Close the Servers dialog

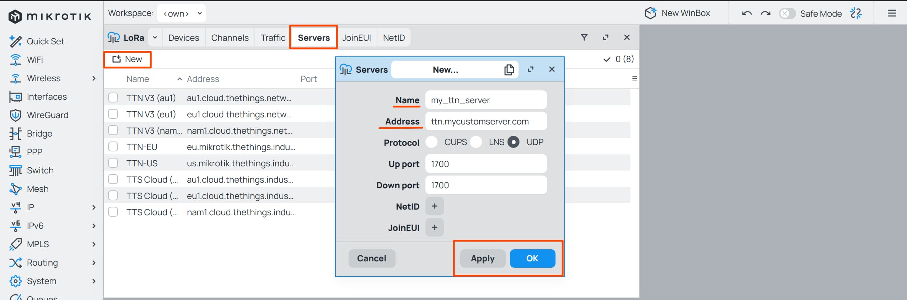[x=552, y=70]
